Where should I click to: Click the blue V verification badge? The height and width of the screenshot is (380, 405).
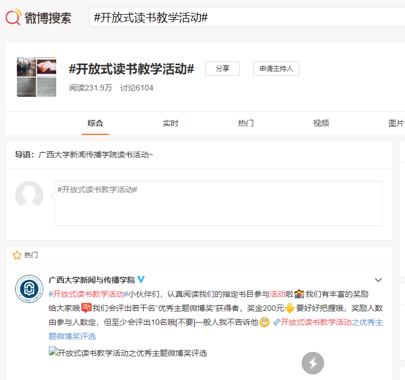pos(141,279)
